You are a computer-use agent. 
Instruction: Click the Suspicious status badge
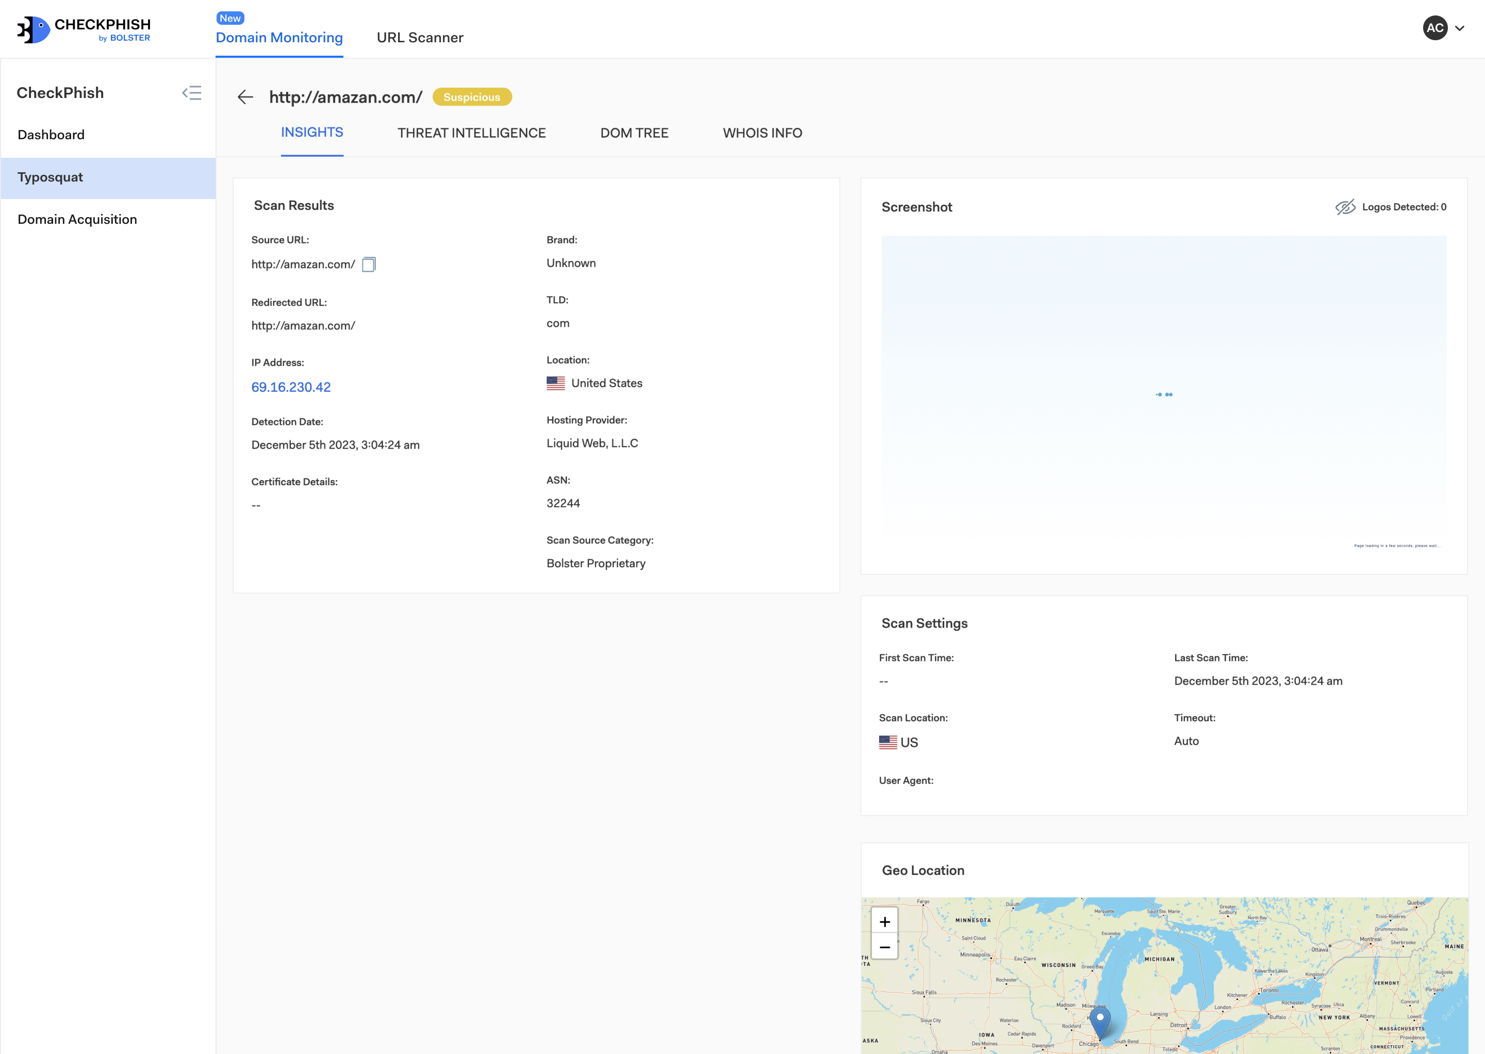[472, 97]
